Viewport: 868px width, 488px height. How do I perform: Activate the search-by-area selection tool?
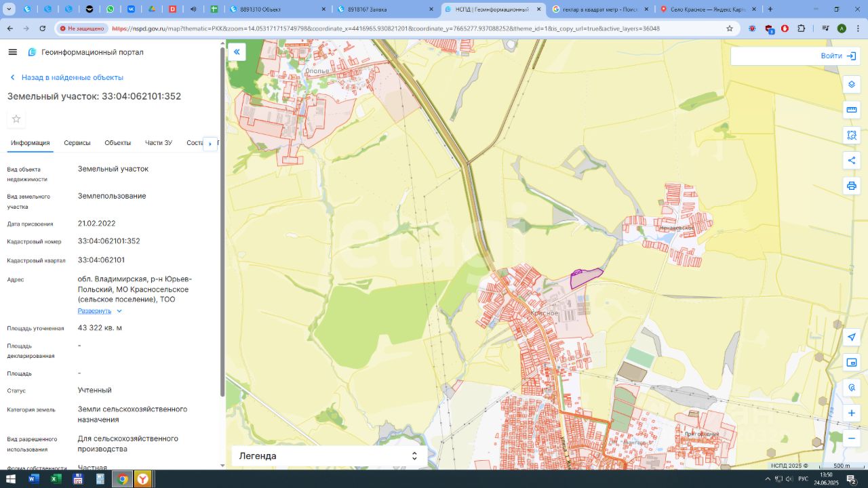(x=851, y=135)
